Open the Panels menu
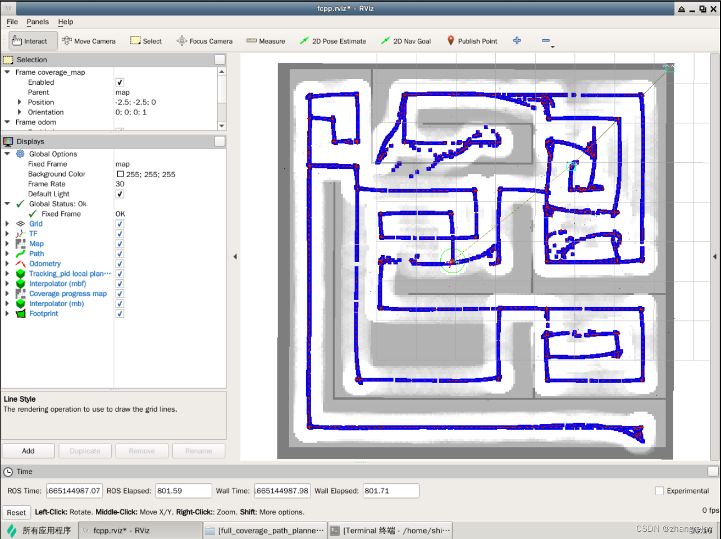721x539 pixels. 38,22
